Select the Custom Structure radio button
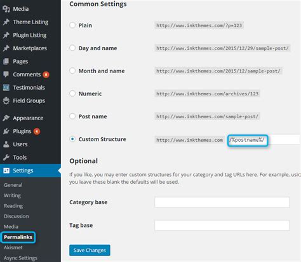The image size is (301, 262). [72, 139]
